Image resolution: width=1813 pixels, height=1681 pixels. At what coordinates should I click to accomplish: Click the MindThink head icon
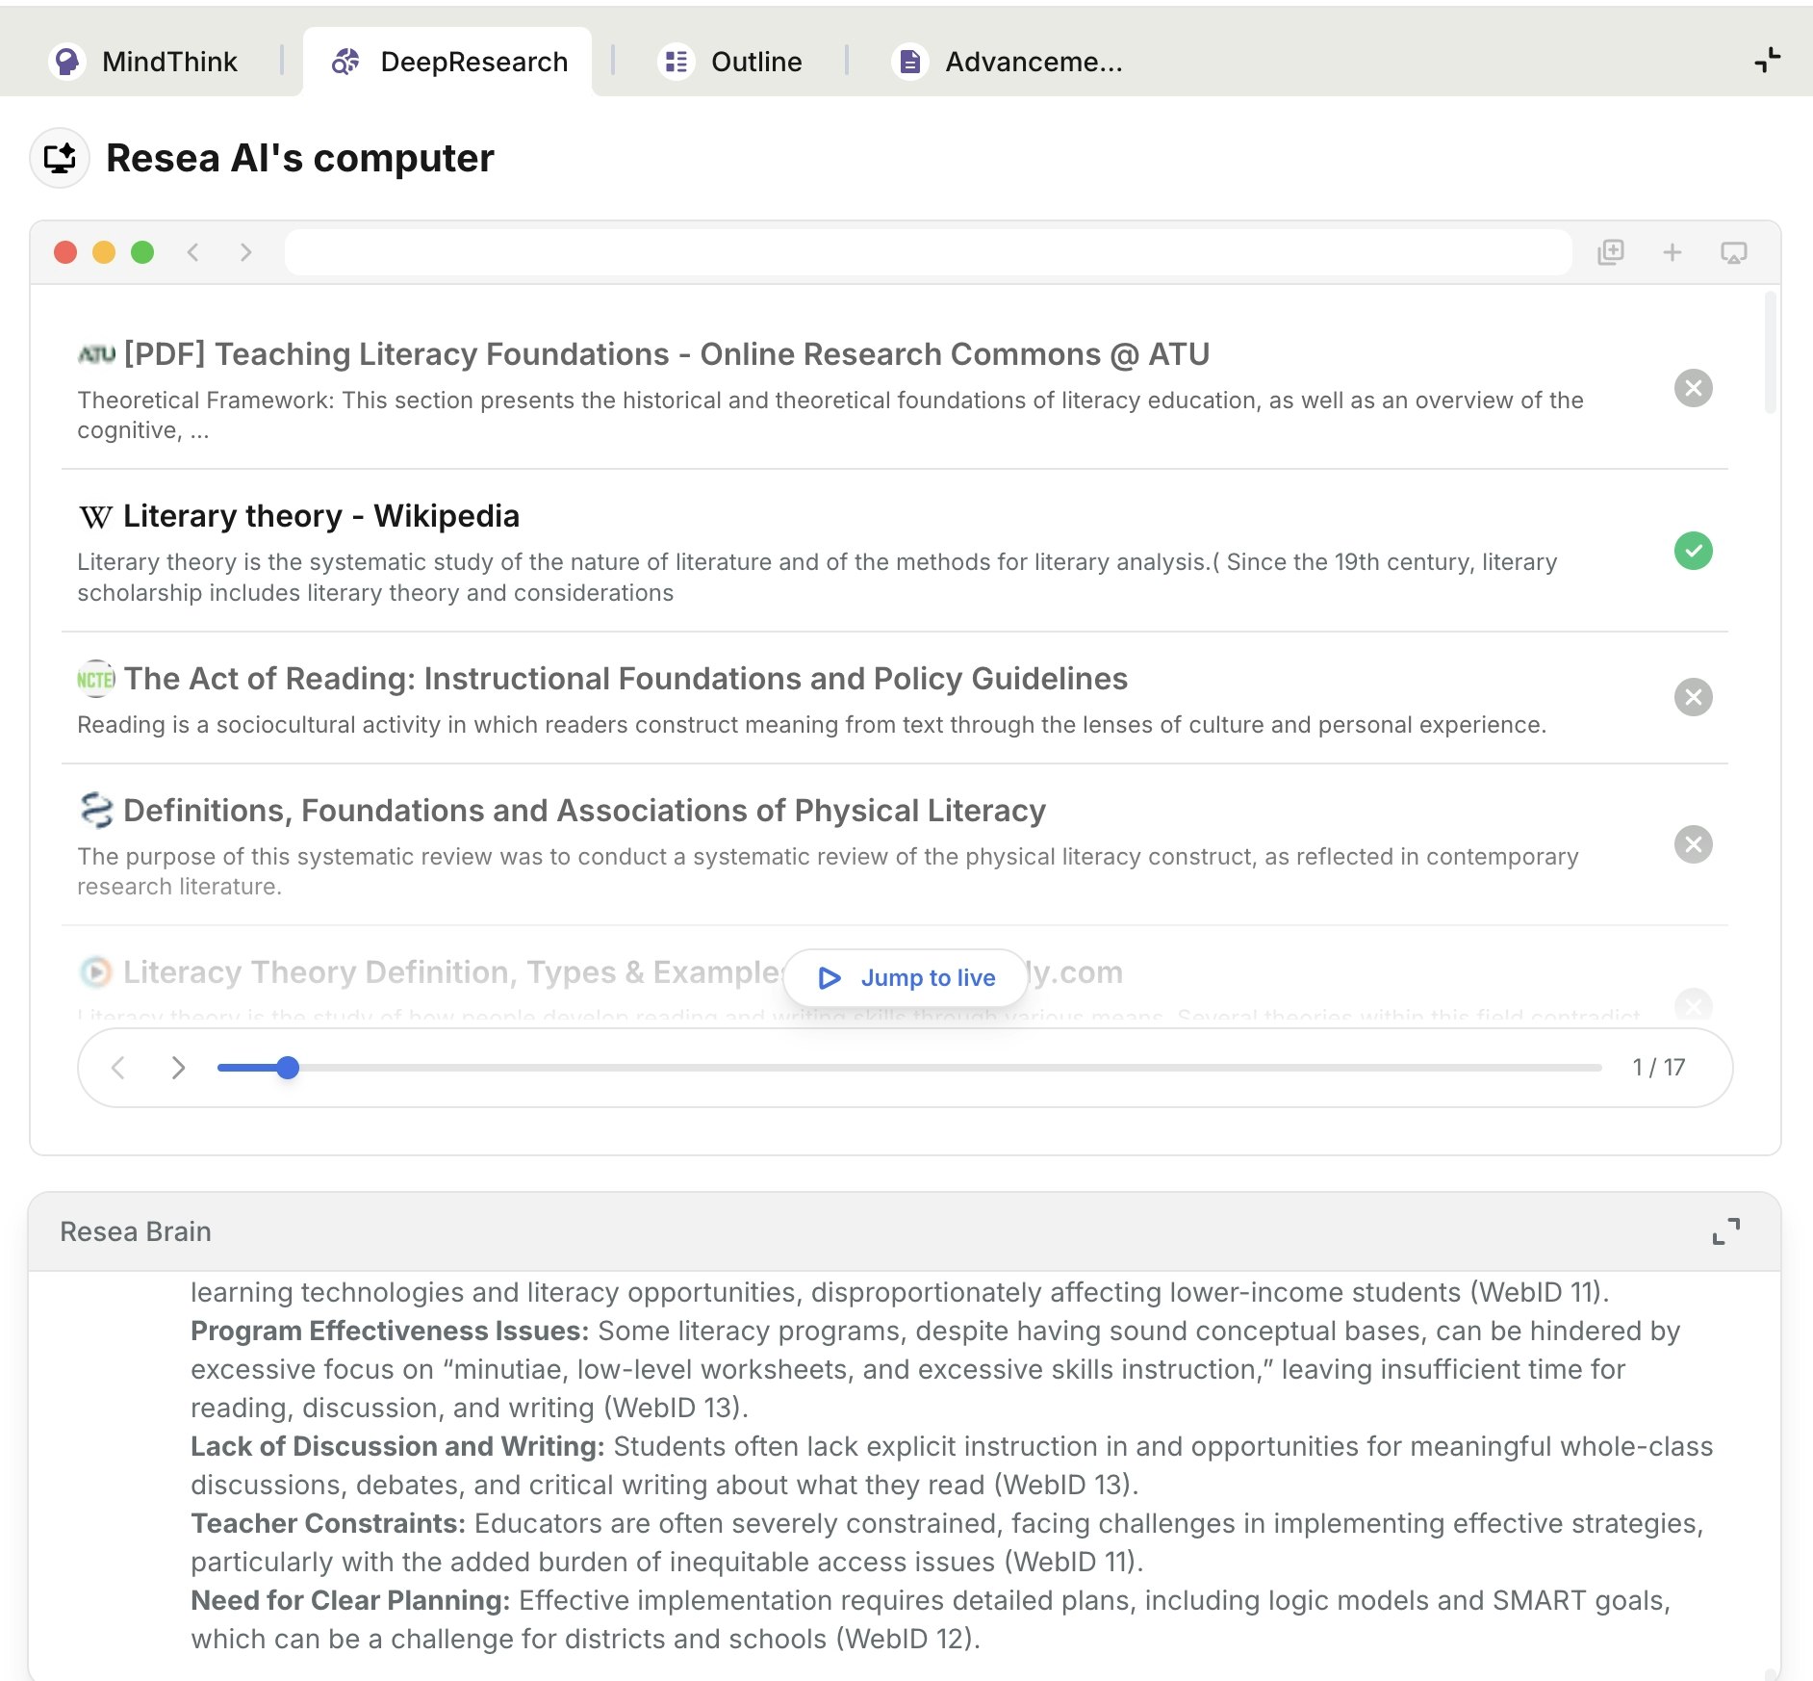pos(66,62)
